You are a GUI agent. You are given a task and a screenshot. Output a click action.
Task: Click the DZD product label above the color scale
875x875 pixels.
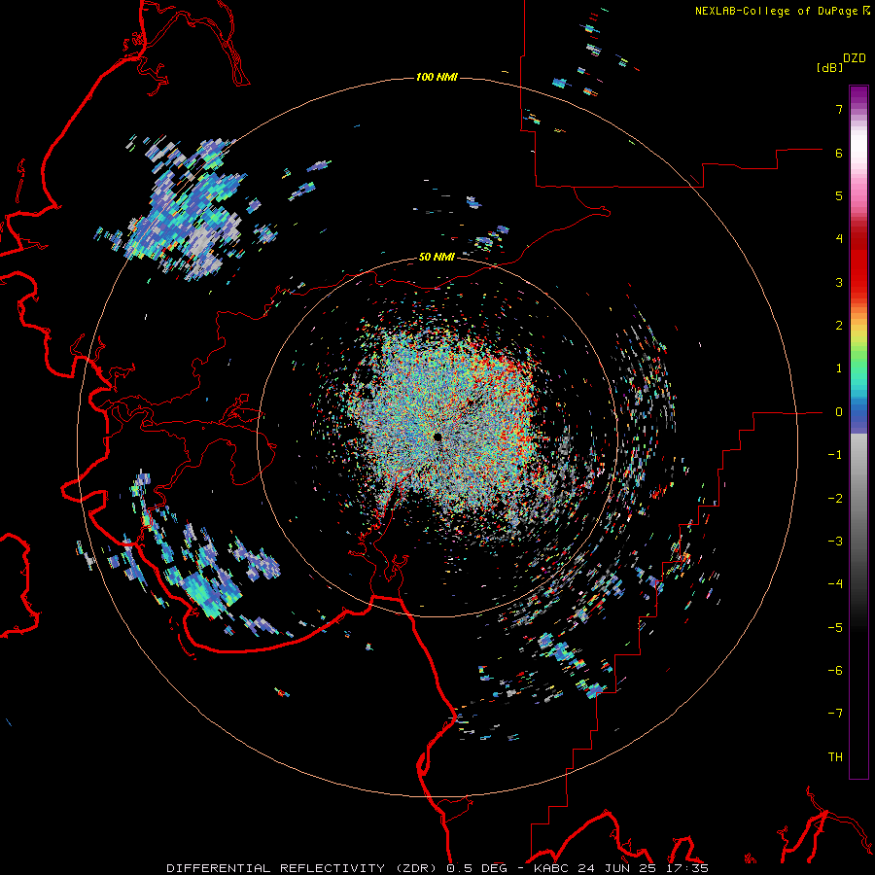(855, 58)
